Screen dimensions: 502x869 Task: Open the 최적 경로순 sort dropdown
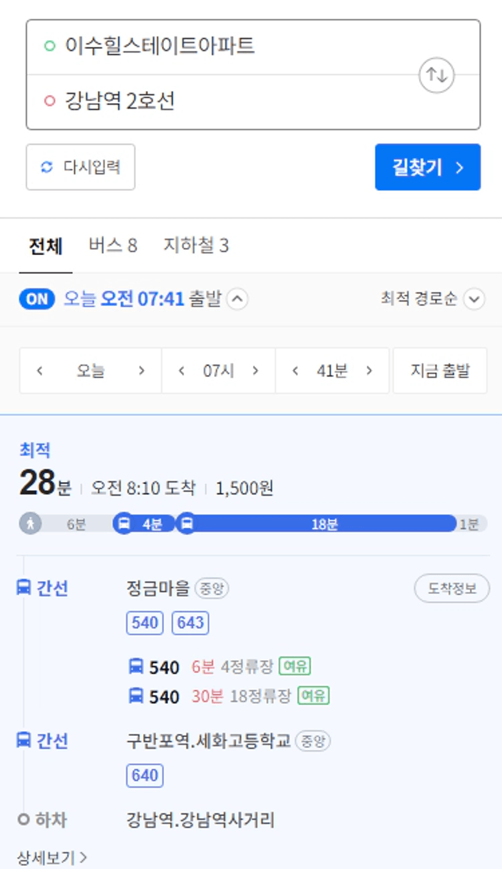tap(474, 299)
